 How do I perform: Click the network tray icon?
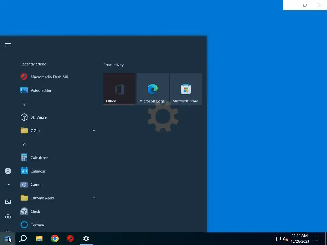[278, 239]
